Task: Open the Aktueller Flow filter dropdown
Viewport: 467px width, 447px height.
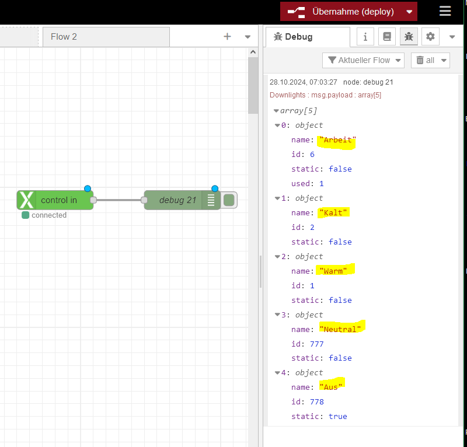Action: (363, 60)
